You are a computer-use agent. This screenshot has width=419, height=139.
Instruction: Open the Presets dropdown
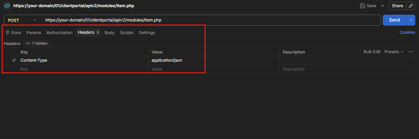pos(394,52)
